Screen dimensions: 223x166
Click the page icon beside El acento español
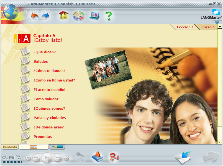(25, 89)
